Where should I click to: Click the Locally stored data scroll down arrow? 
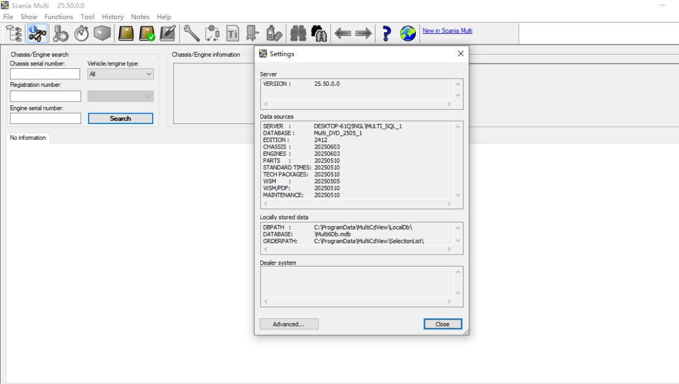(458, 240)
